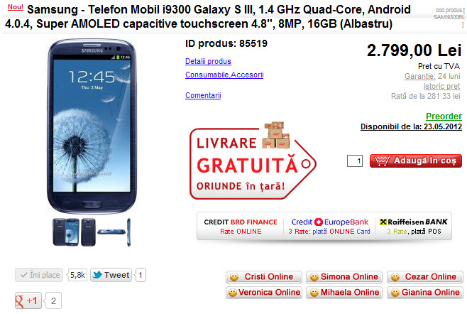Chat with Mihaela Online operator
467x314 pixels.
point(344,293)
